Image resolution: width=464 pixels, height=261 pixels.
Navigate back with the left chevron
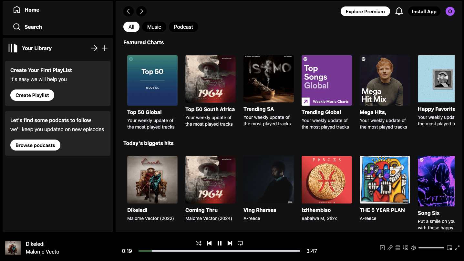[128, 11]
